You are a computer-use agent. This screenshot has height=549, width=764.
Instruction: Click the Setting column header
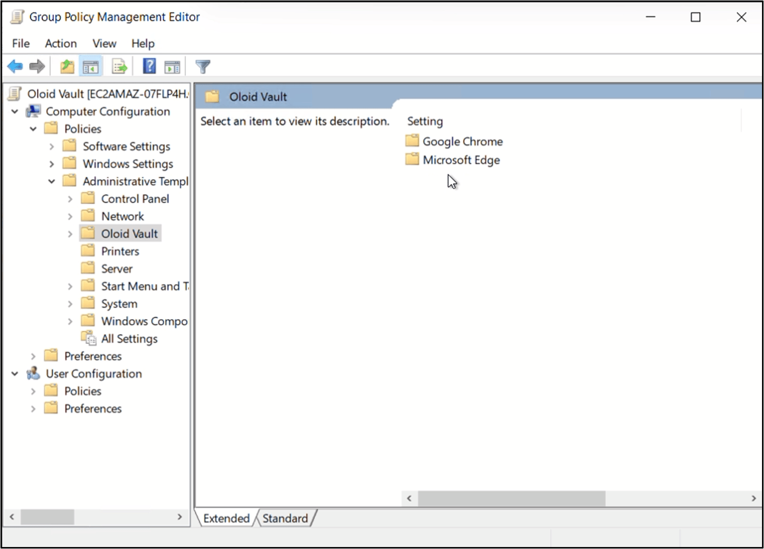pos(425,121)
